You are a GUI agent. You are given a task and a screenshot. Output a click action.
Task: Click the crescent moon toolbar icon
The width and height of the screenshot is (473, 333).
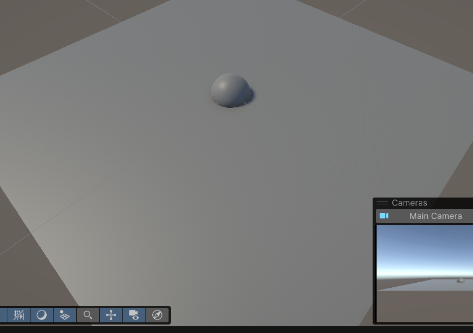[x=42, y=315]
